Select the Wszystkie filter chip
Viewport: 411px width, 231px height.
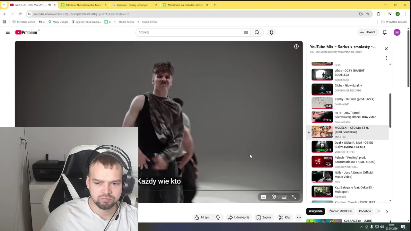click(x=316, y=211)
